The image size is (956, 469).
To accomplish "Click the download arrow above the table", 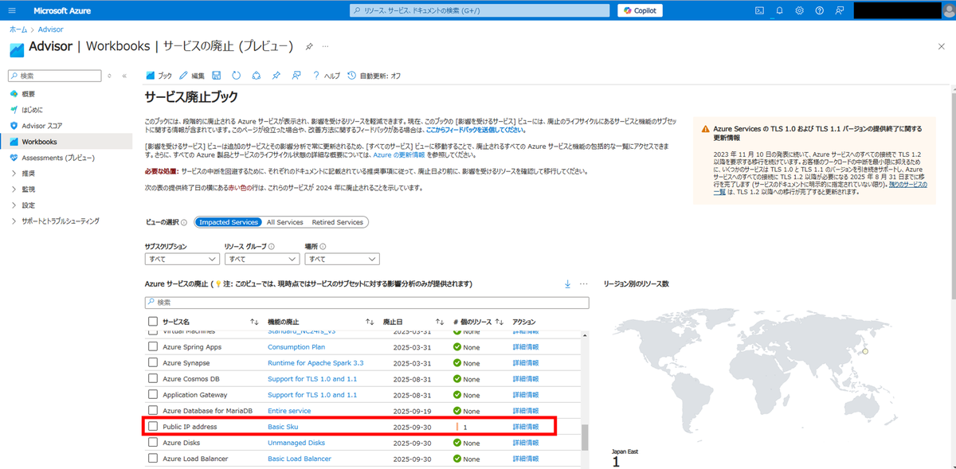I will coord(568,284).
